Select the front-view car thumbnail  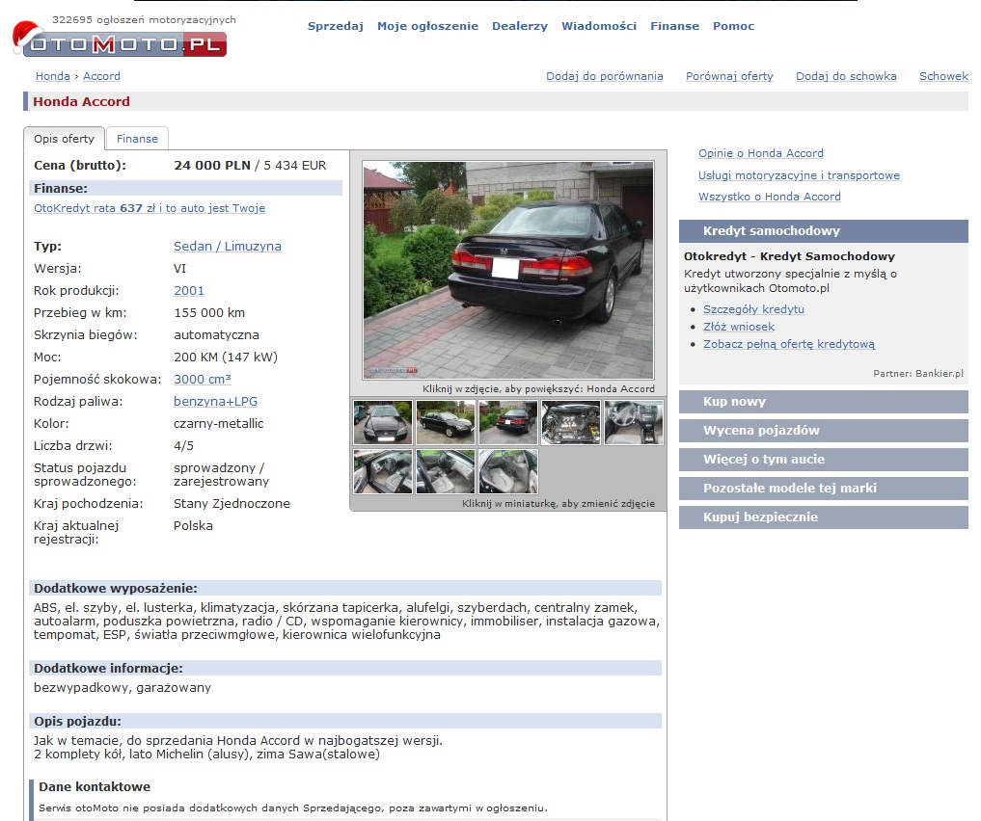pos(383,422)
